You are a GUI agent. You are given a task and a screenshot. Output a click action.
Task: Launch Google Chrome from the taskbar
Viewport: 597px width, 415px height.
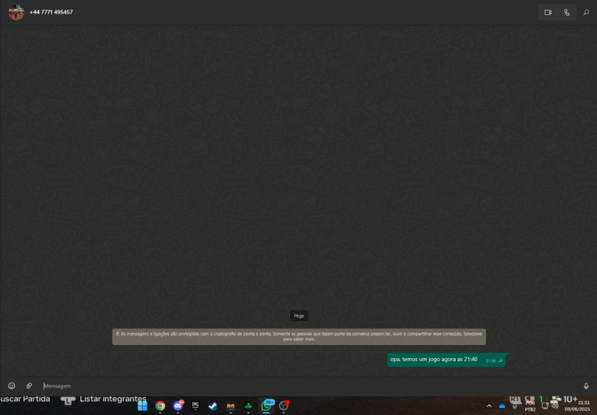tap(160, 406)
